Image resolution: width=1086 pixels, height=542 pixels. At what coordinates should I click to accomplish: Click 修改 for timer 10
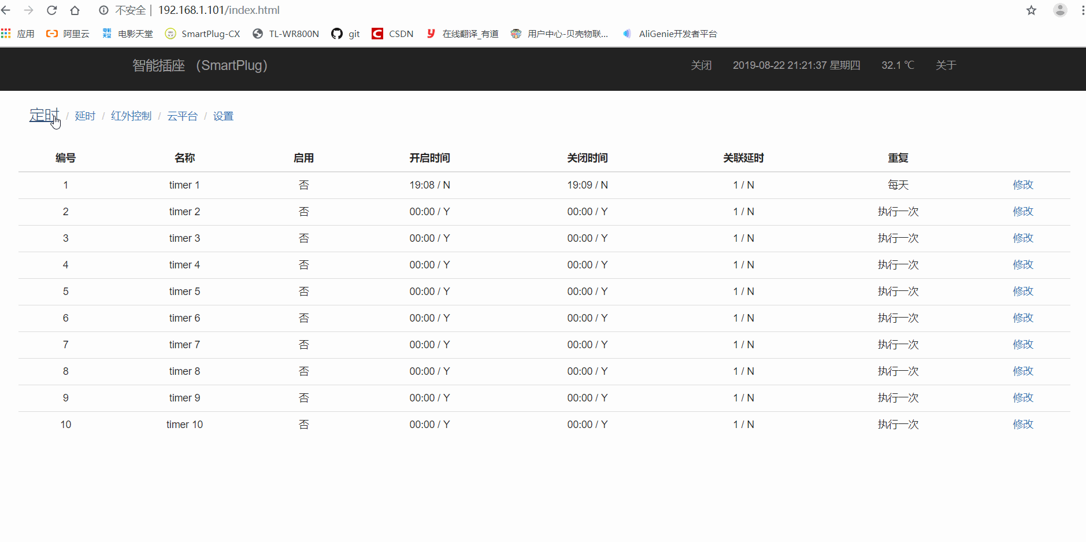pyautogui.click(x=1023, y=425)
